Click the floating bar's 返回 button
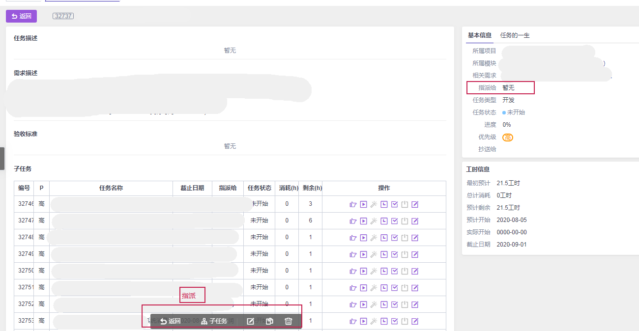Image resolution: width=639 pixels, height=331 pixels. (171, 321)
